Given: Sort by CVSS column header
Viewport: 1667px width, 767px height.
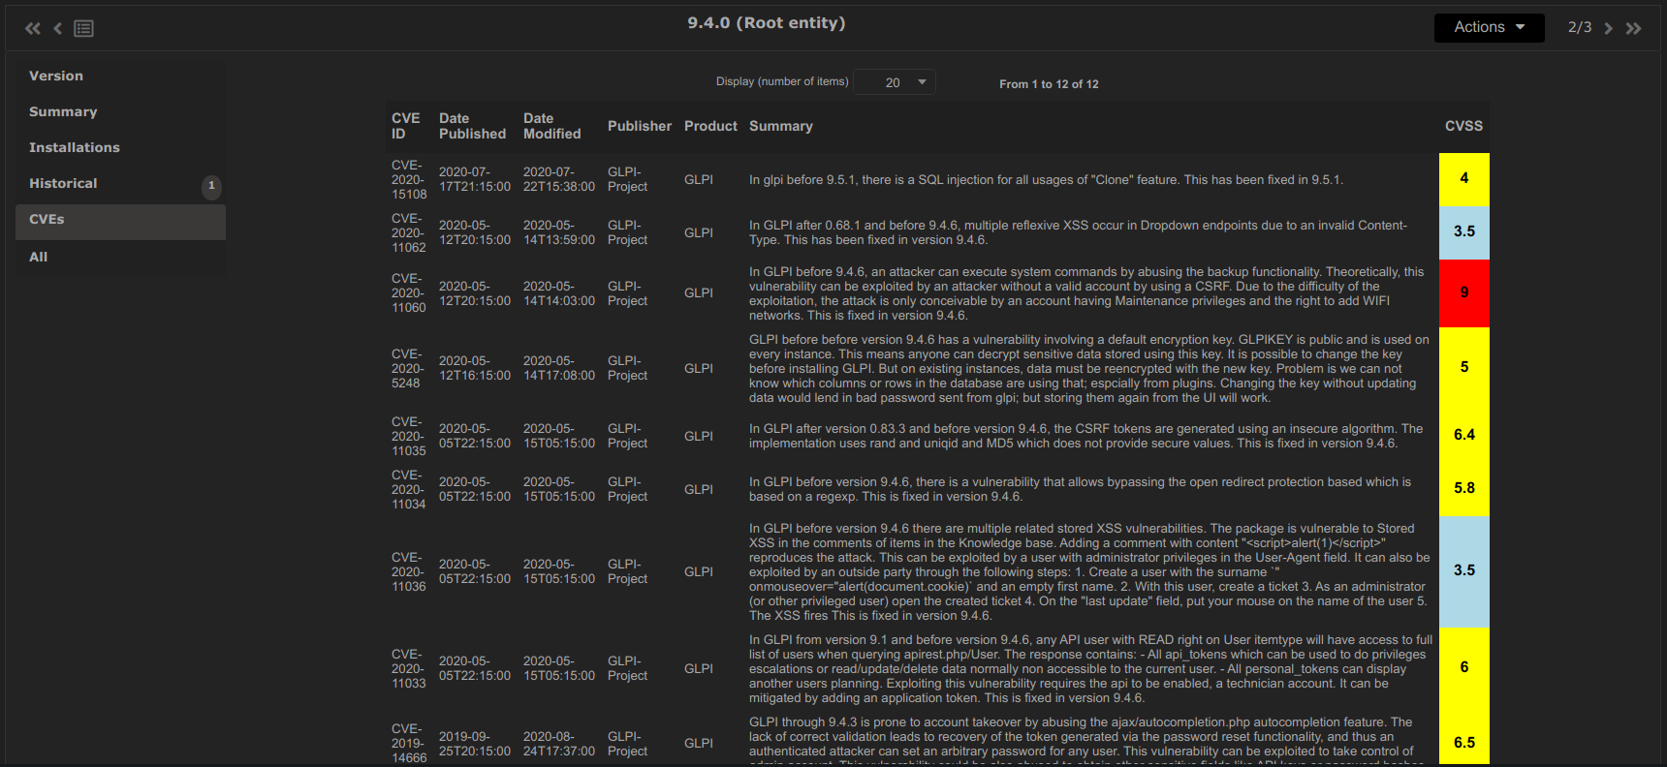Looking at the screenshot, I should pos(1463,126).
